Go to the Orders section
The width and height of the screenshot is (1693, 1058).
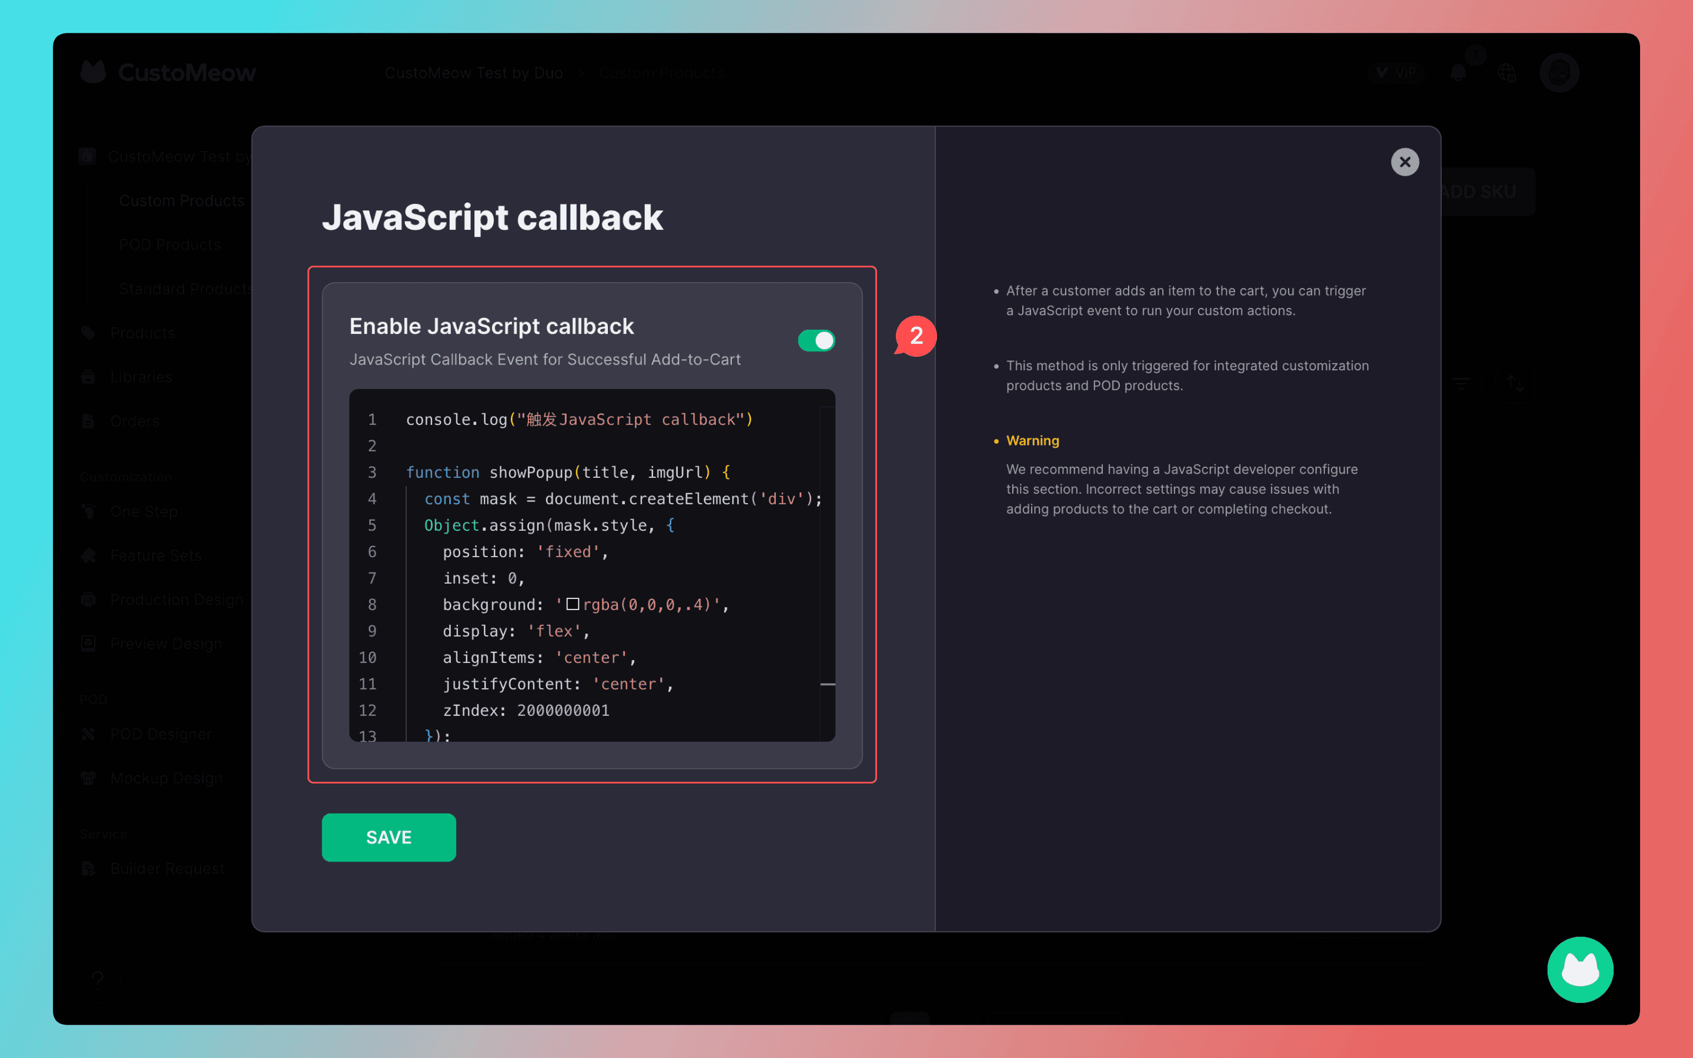tap(134, 421)
